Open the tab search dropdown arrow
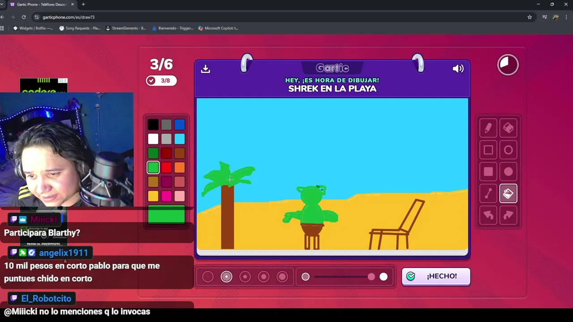Viewport: 573px width, 322px height. [2, 4]
